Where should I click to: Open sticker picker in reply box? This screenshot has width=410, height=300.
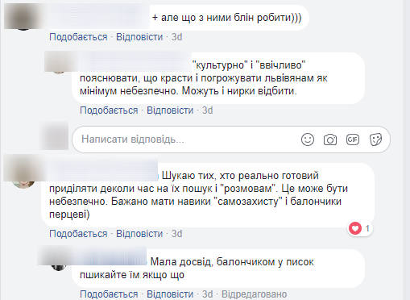[x=375, y=140]
